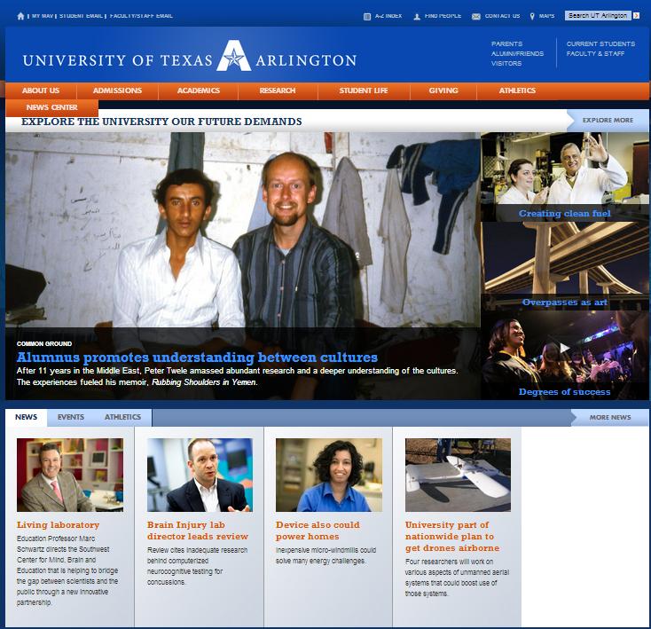Open the Parents audience link
Screen dimensions: 651x629
tap(507, 43)
